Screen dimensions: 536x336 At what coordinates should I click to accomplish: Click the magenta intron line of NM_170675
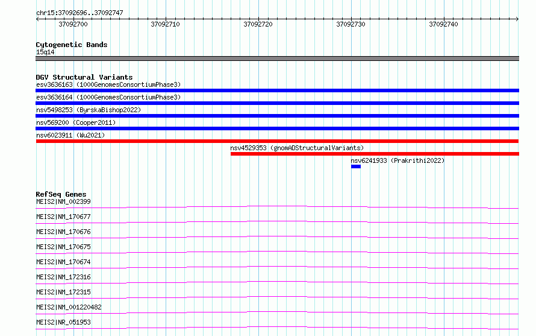coord(277,252)
